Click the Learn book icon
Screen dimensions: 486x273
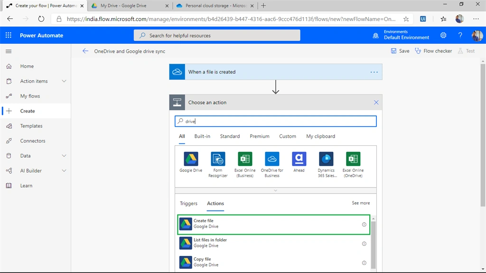point(9,186)
